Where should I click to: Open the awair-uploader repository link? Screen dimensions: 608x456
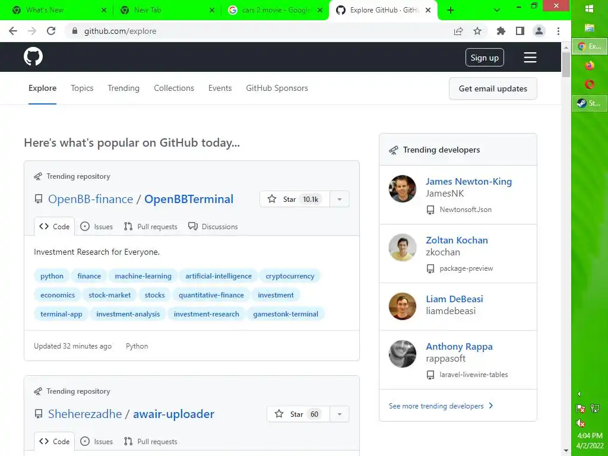[x=173, y=414]
